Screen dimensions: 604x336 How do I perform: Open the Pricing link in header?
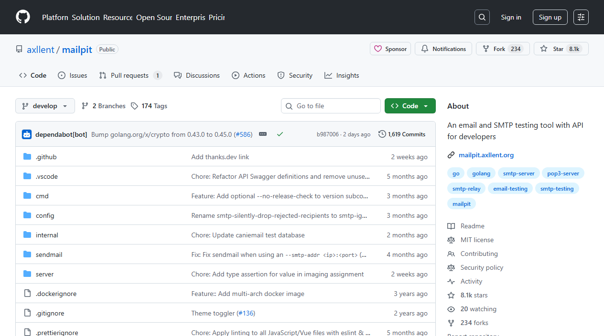[216, 17]
